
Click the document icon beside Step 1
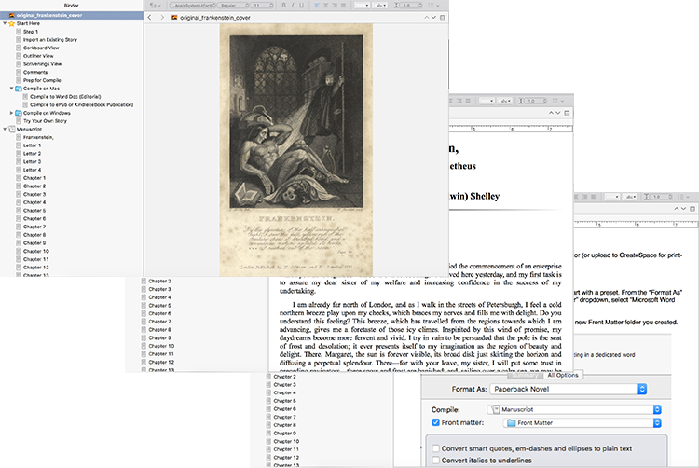tap(19, 32)
